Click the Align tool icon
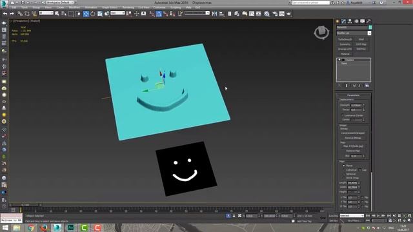Viewport: 413px width, 232px height. pyautogui.click(x=221, y=14)
